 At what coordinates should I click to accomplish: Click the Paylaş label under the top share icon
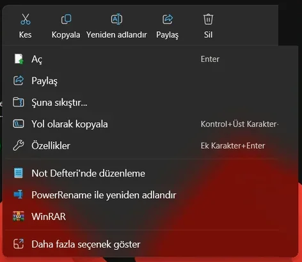pos(168,35)
